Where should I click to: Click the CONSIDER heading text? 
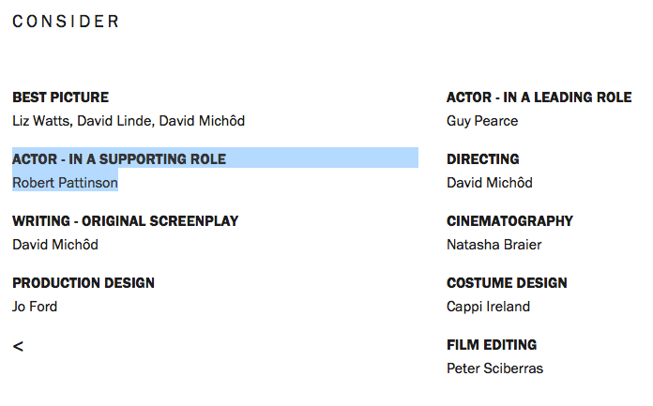pyautogui.click(x=66, y=22)
